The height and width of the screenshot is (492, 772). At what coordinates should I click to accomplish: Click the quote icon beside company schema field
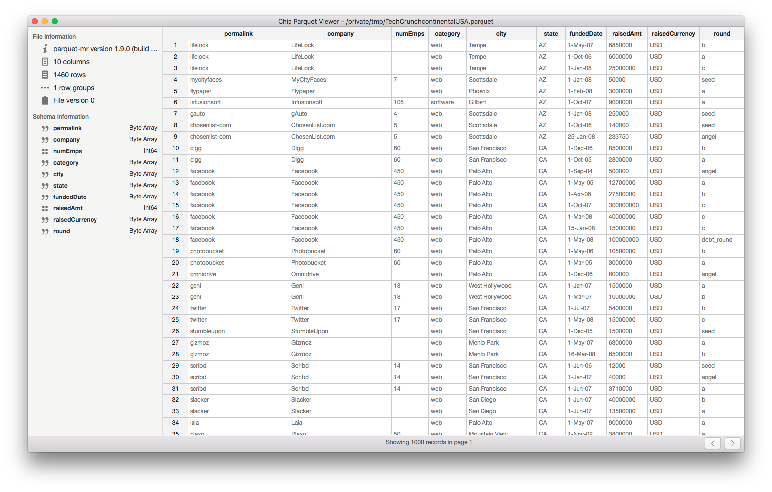(x=45, y=140)
